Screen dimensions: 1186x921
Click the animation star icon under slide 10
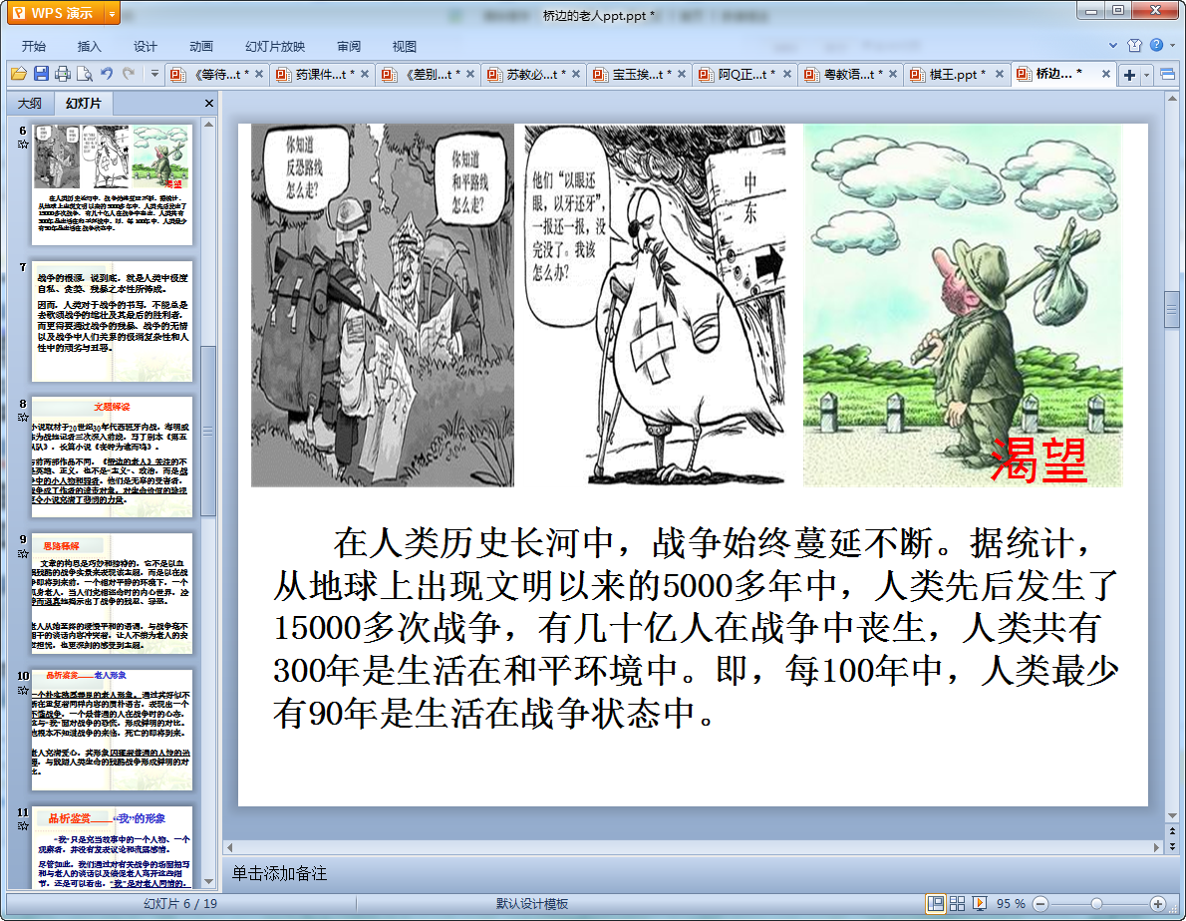click(x=23, y=691)
